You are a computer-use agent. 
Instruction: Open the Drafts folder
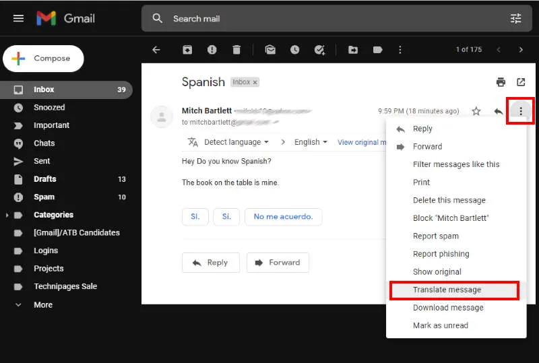click(x=66, y=179)
